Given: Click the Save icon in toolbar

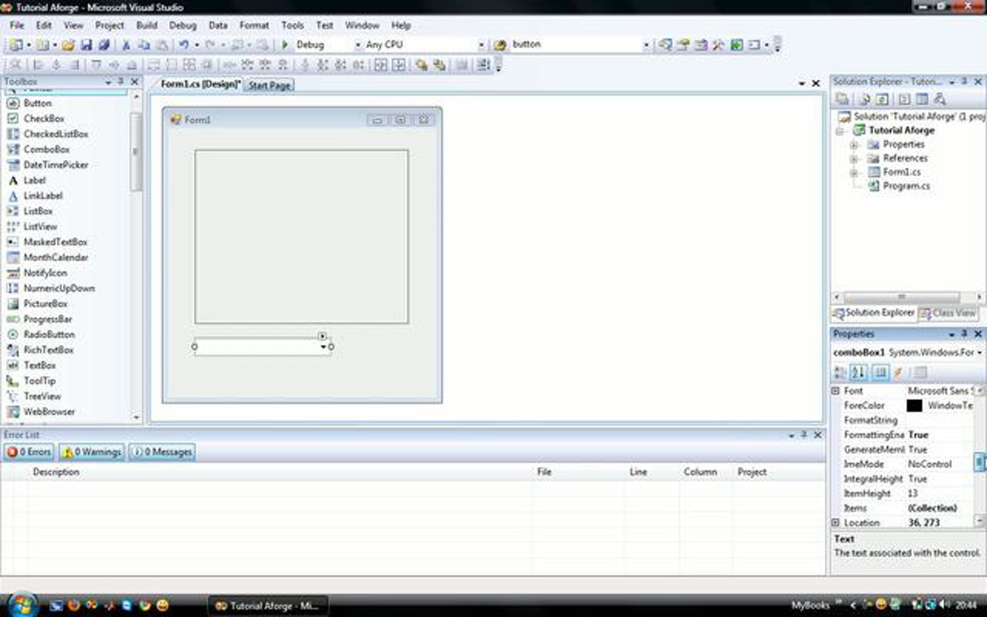Looking at the screenshot, I should [86, 44].
